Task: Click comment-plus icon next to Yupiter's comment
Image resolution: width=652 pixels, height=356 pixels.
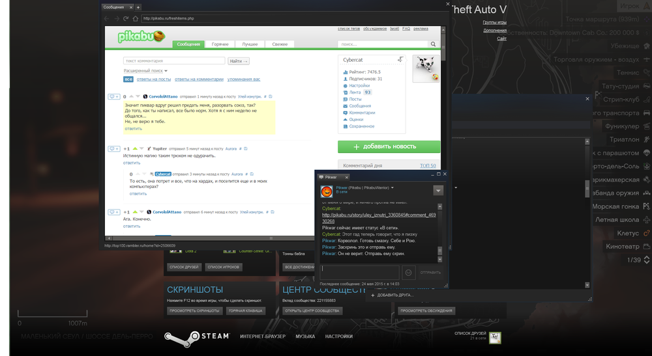Action: 114,148
